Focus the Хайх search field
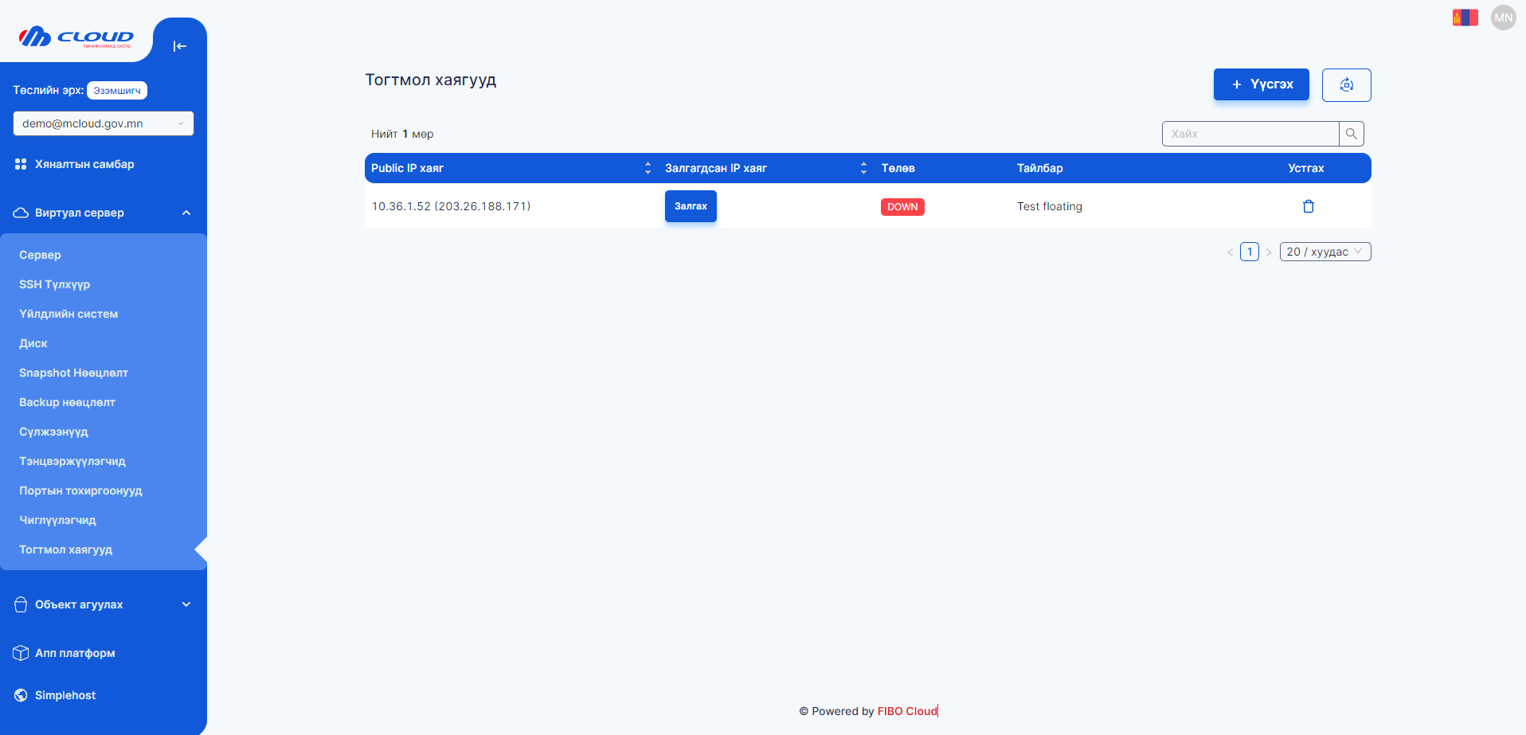 pos(1250,134)
